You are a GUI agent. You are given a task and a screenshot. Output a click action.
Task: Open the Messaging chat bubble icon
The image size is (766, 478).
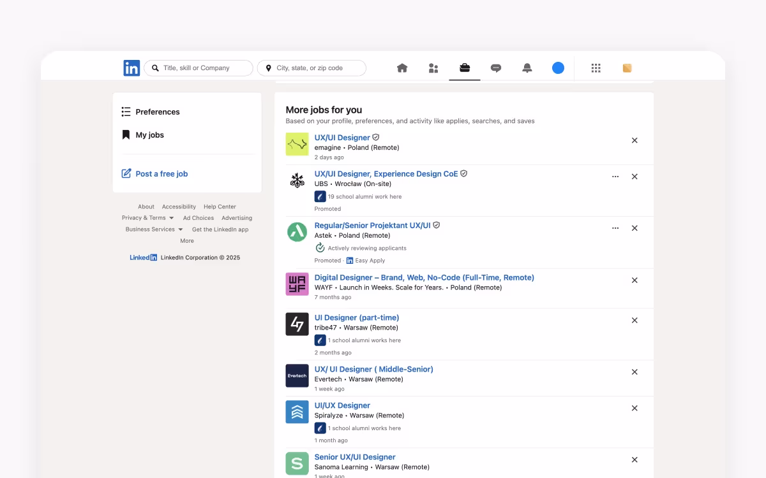point(496,68)
